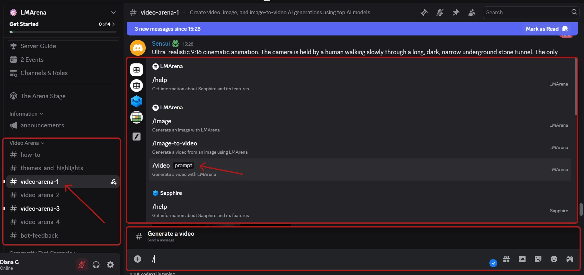Open User Settings gear icon

click(x=110, y=265)
